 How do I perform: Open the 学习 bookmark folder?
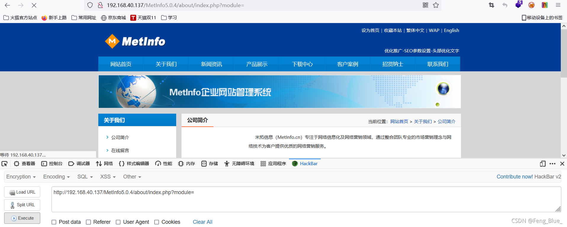tap(169, 18)
